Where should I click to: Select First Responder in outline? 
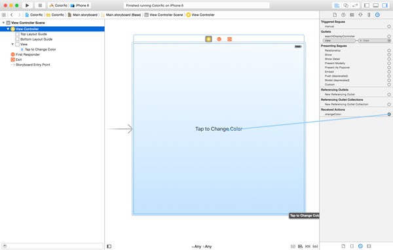pyautogui.click(x=28, y=54)
